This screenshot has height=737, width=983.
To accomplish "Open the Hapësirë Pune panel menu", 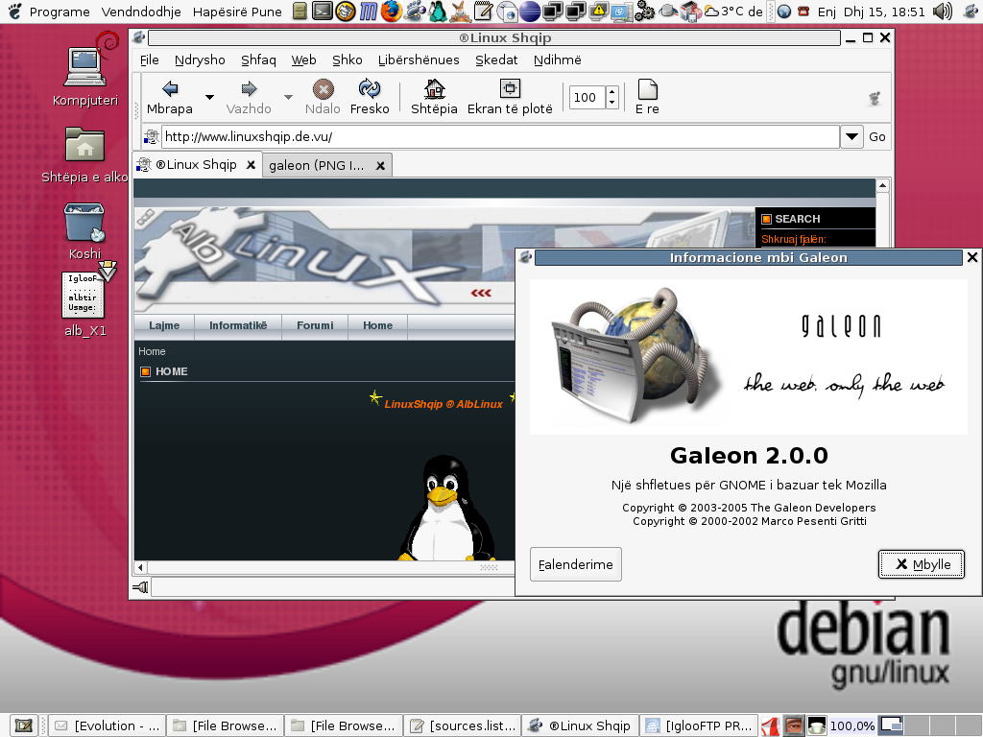I will point(237,12).
